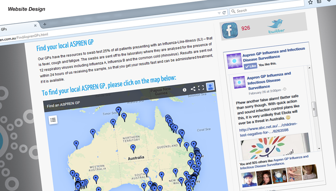Open the Facebook icon in sidebar
Screen dimensions: 336x191
(x=230, y=30)
